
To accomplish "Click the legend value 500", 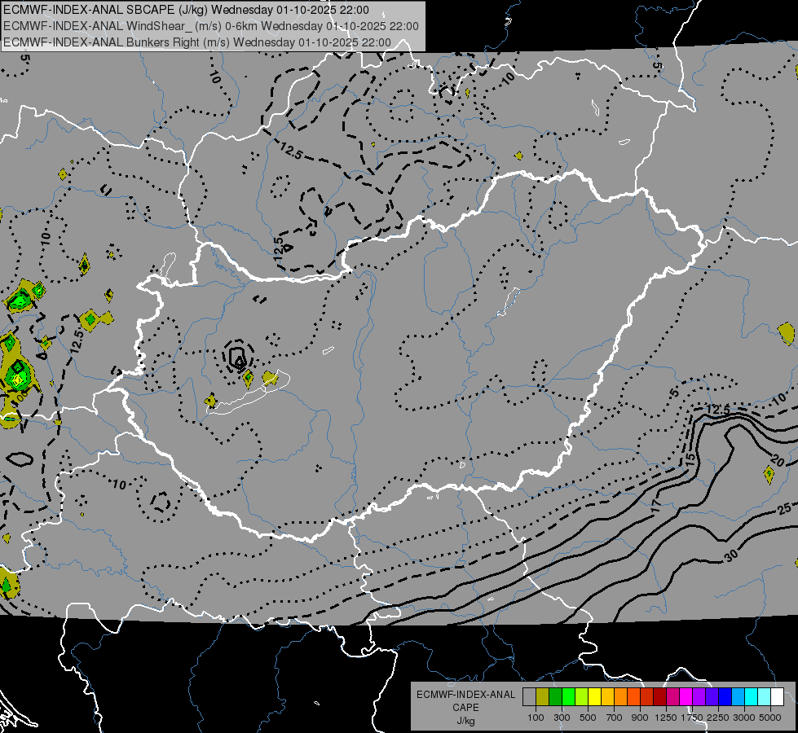I will tap(588, 718).
